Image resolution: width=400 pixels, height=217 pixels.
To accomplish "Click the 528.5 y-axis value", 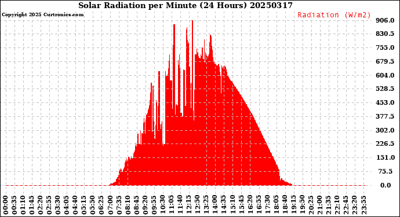I will [385, 89].
